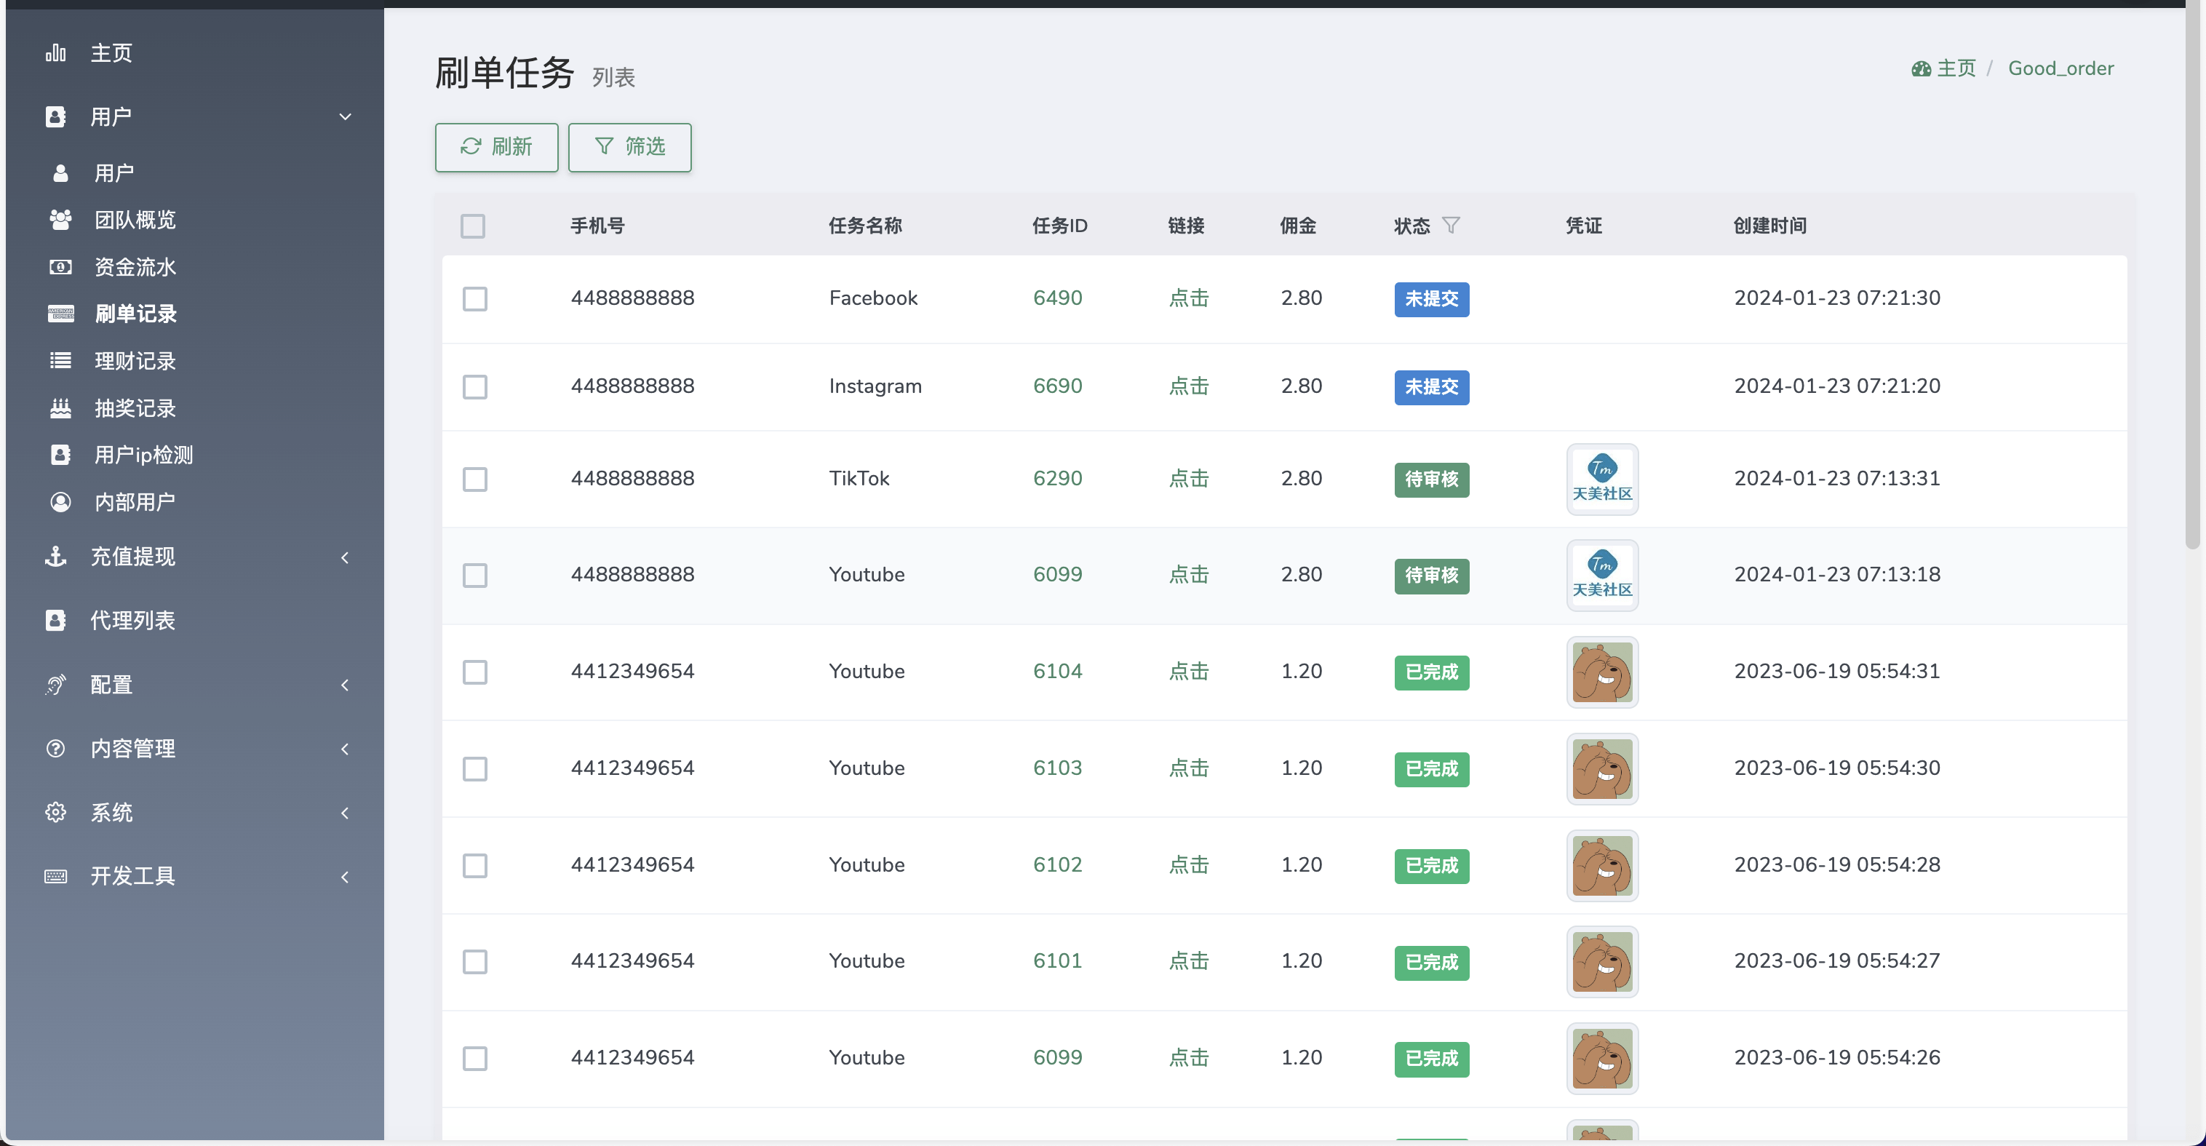Click the 主页 breadcrumb link
The image size is (2206, 1146).
(x=1956, y=68)
